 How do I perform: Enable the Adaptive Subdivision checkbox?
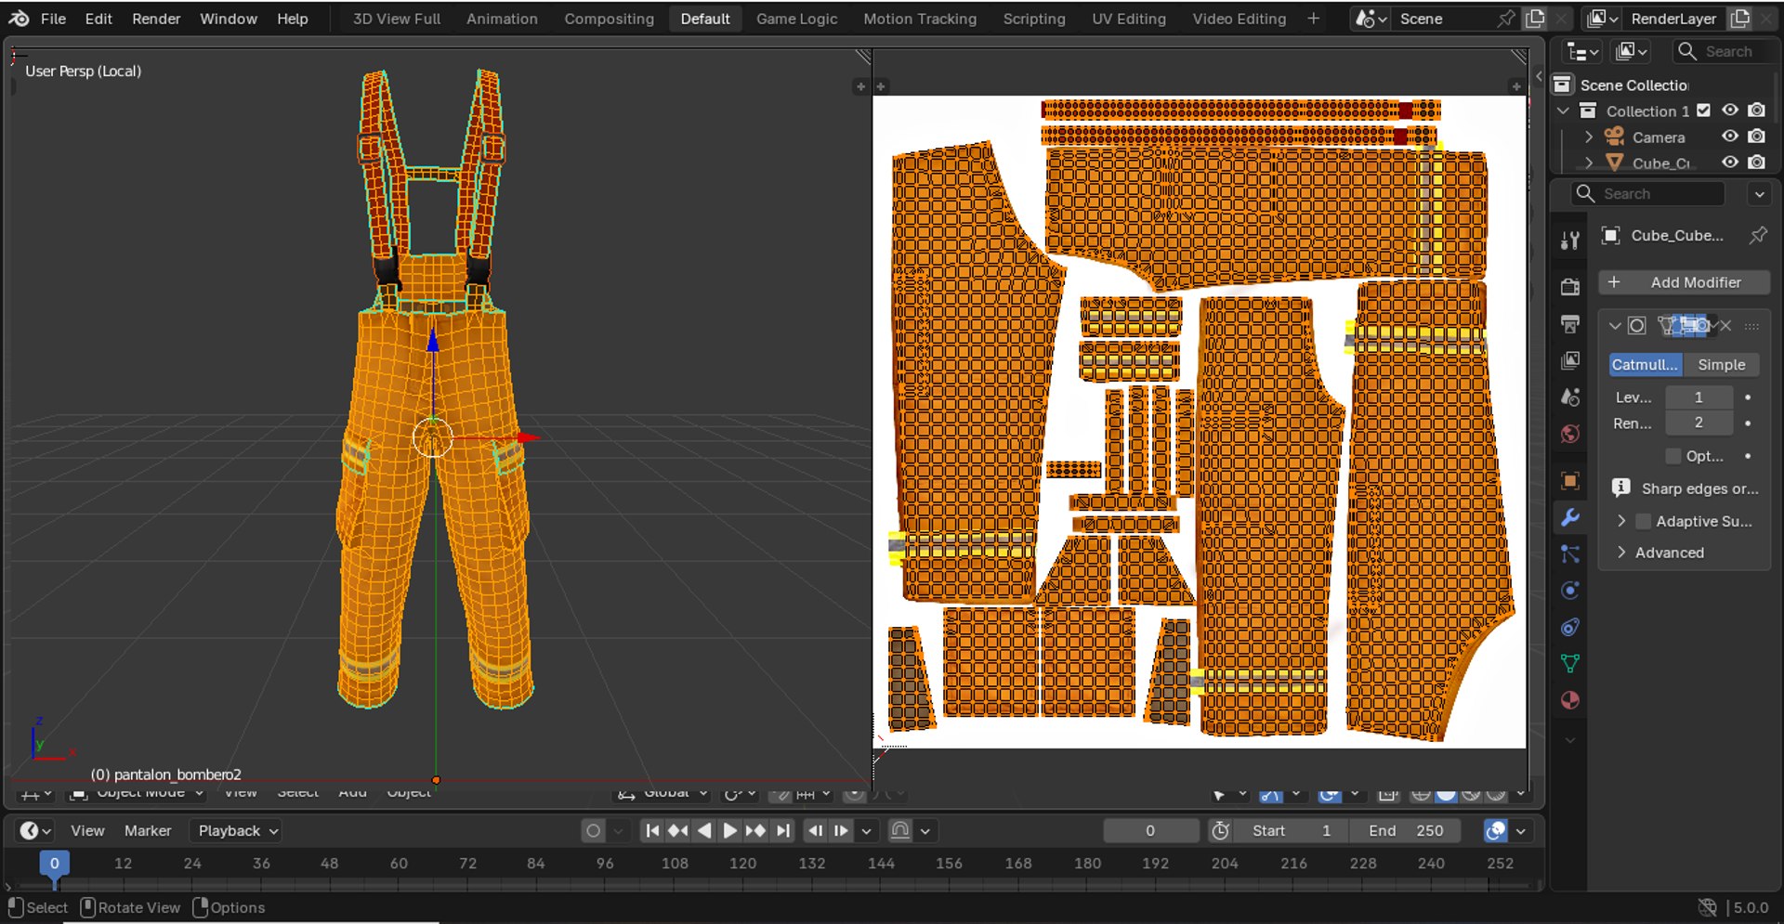click(x=1643, y=522)
